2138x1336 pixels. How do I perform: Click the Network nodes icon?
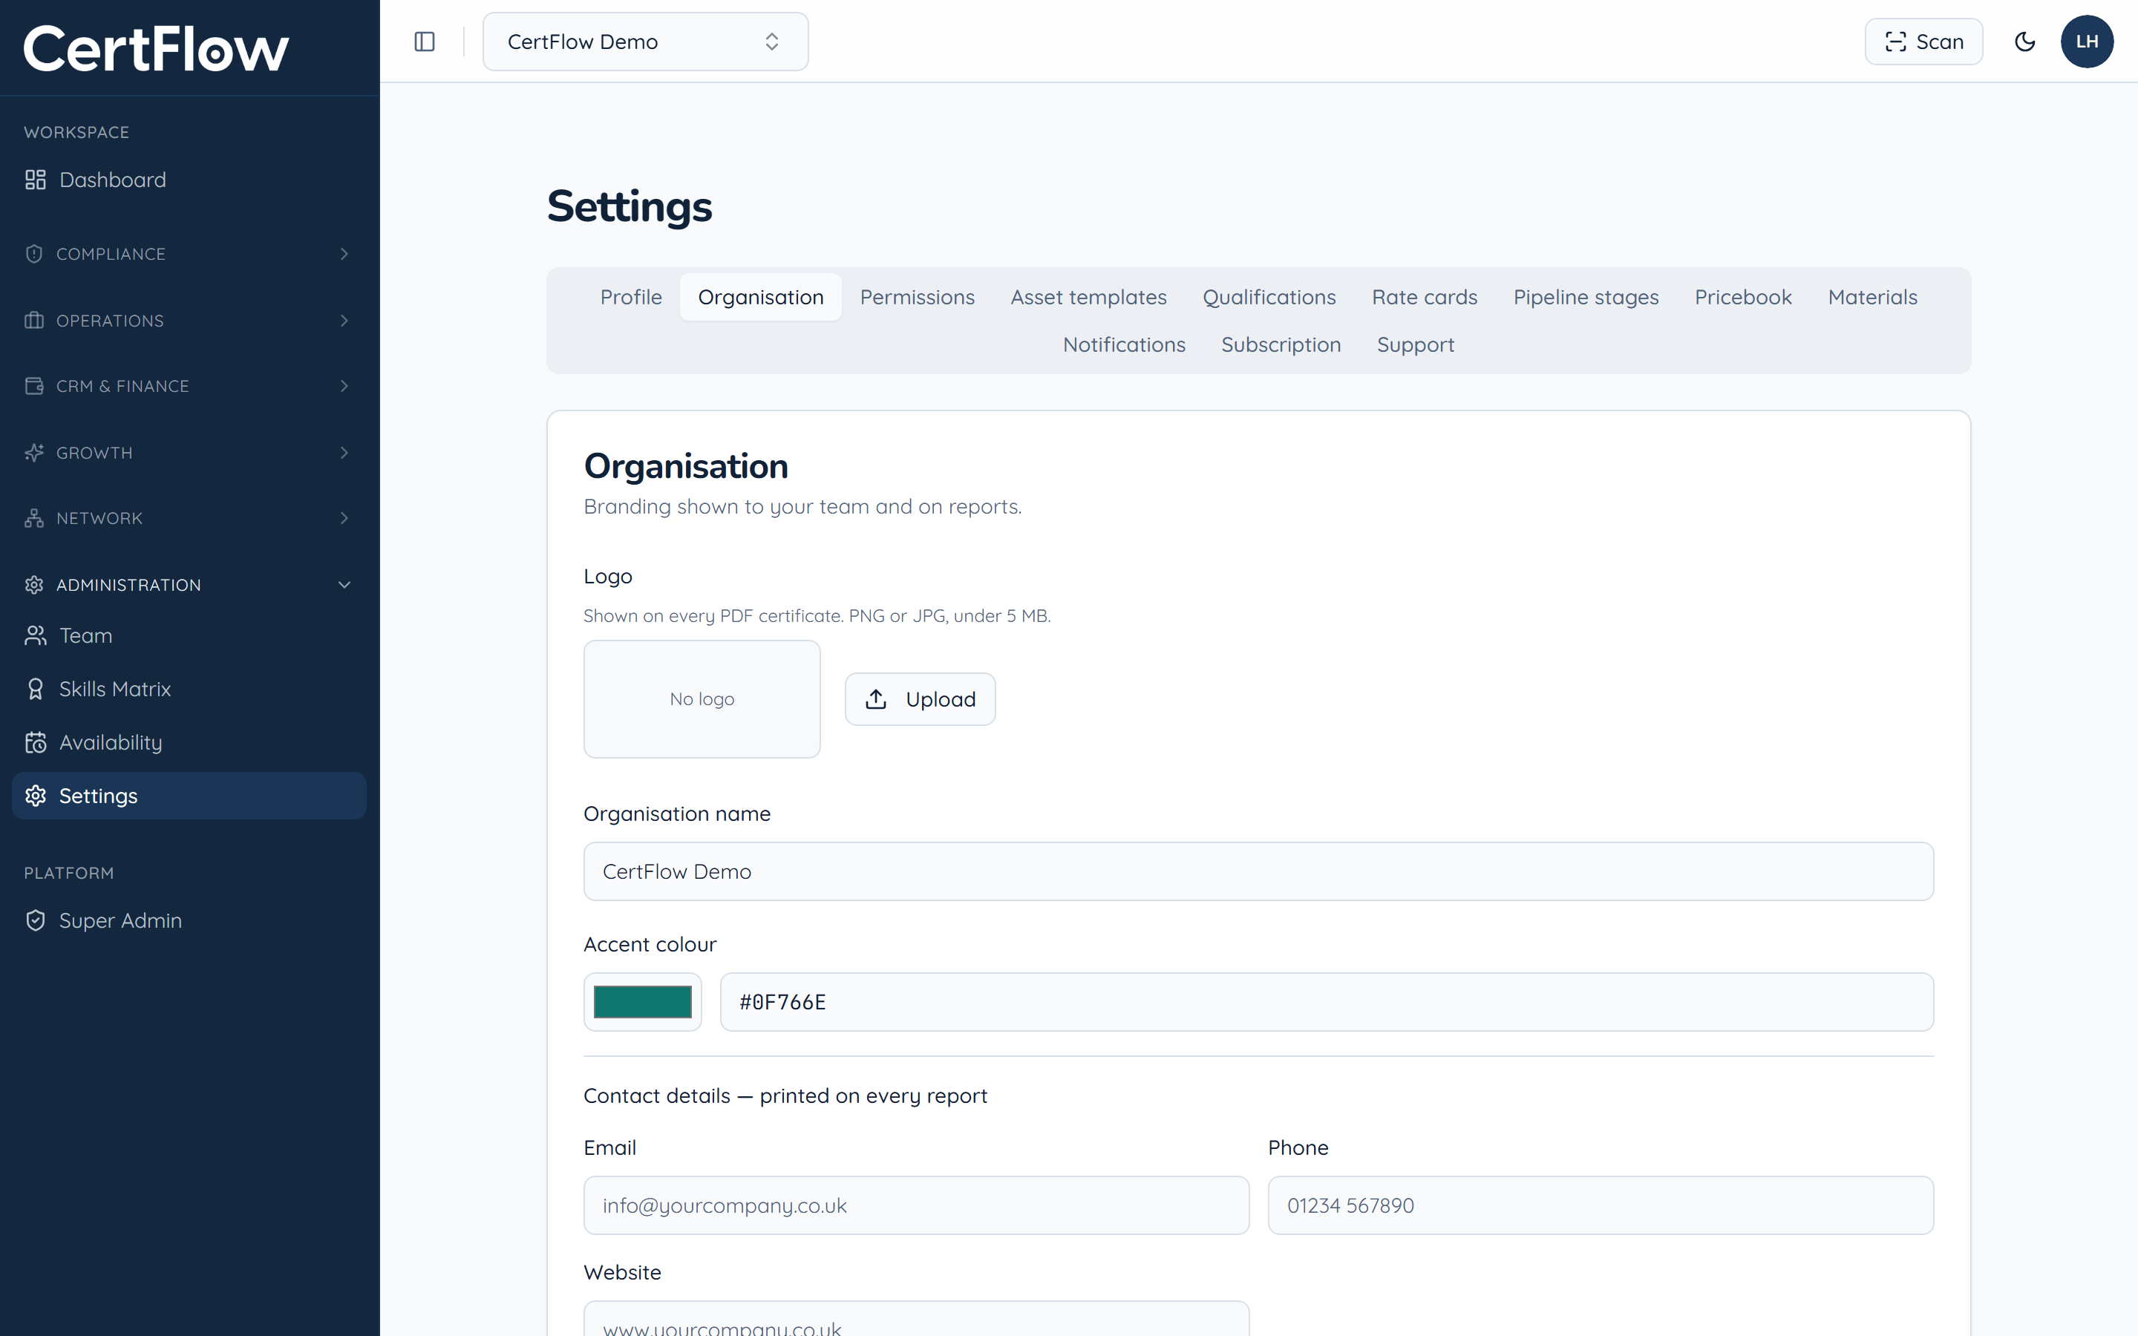point(34,519)
